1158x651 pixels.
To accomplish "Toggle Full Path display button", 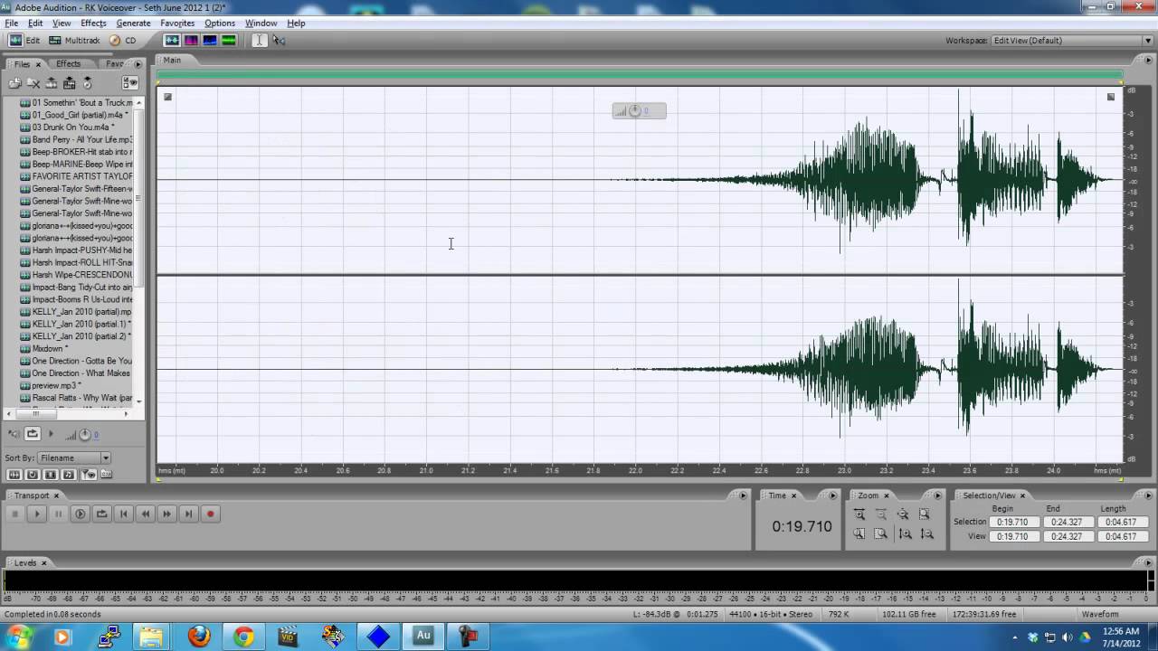I will (106, 474).
